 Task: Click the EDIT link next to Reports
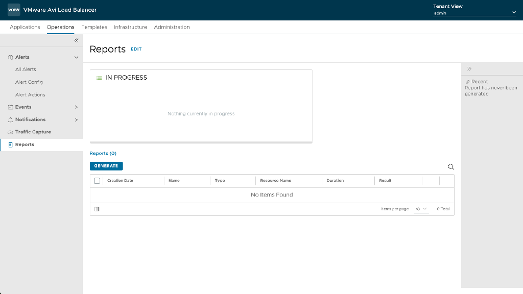click(x=136, y=49)
